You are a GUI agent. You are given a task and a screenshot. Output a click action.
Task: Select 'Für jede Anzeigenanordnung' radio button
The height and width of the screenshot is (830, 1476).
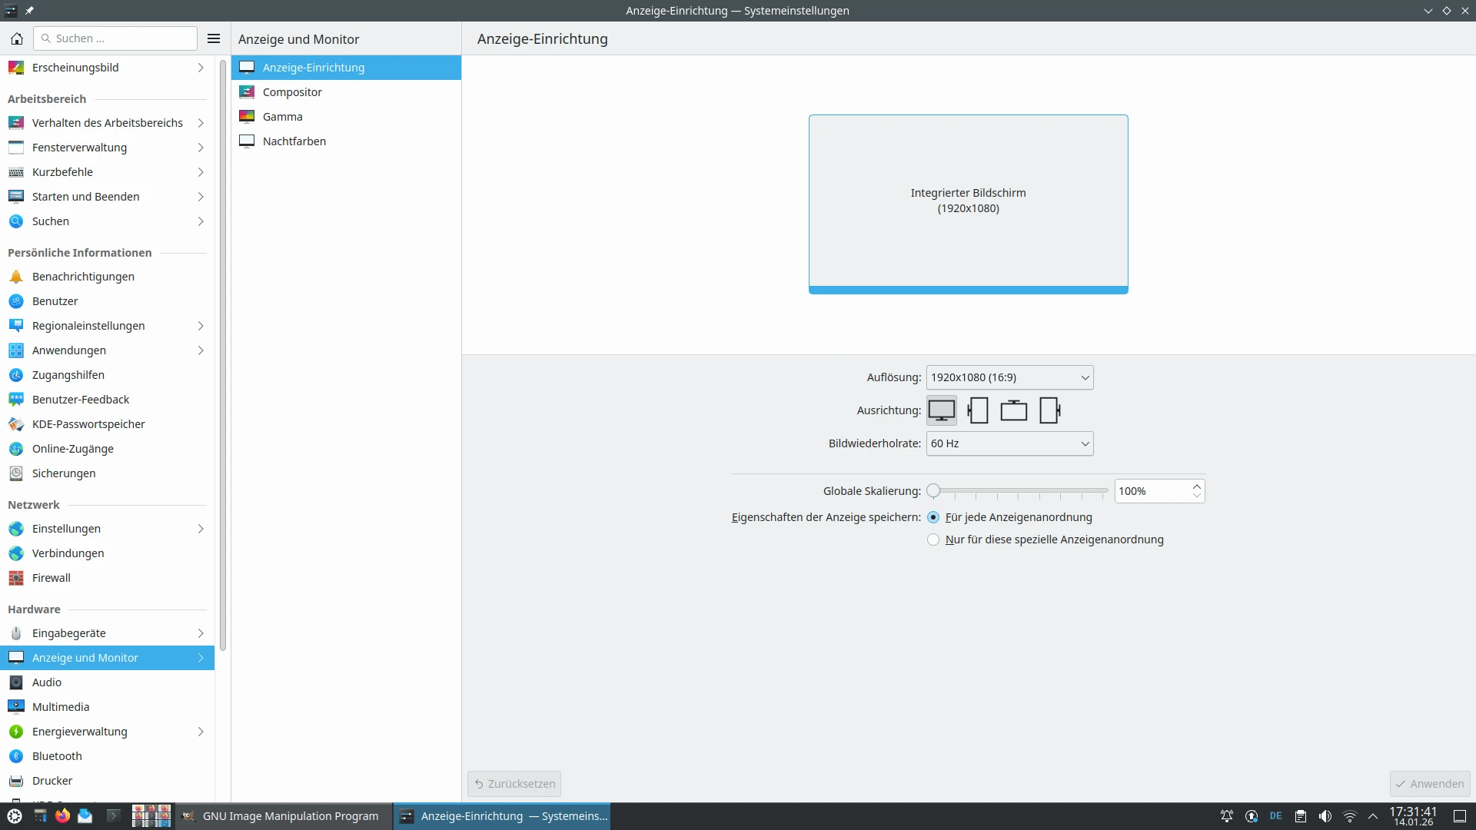(x=933, y=517)
